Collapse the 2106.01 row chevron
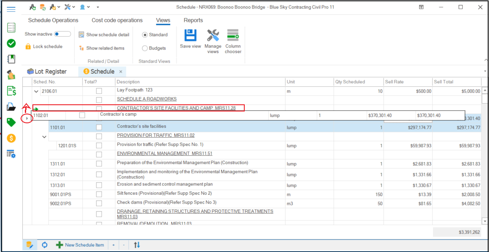The image size is (489, 252). pos(36,92)
